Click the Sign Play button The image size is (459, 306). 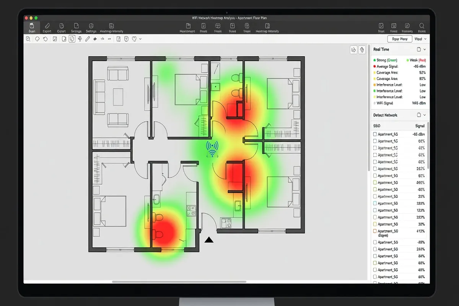tap(400, 39)
